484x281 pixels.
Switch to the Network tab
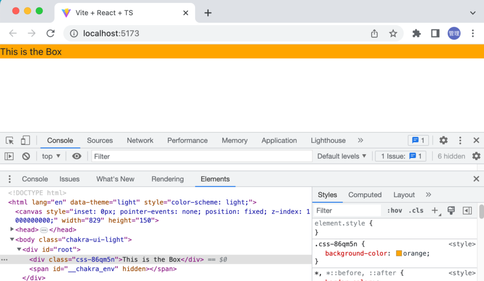(x=140, y=140)
